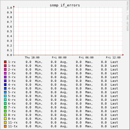
Task: Click the Fri 06:00 time axis label
Action: (86, 58)
